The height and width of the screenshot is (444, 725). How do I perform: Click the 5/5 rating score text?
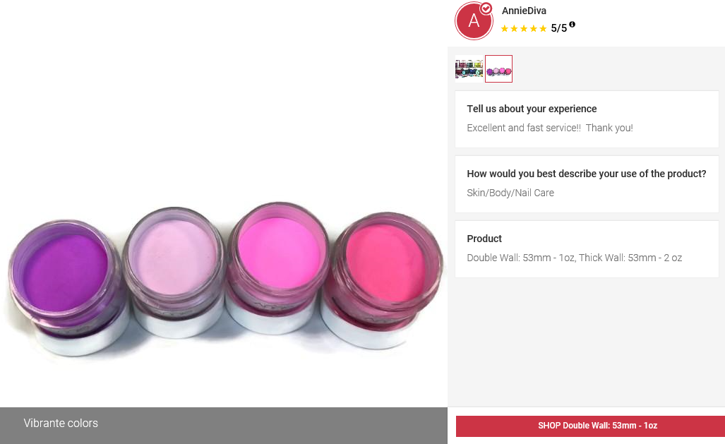click(x=558, y=28)
